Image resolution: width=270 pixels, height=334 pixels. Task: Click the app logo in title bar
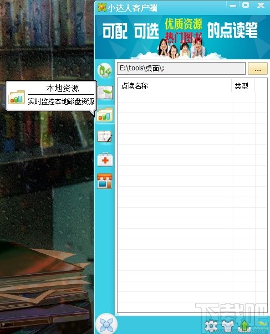pyautogui.click(x=101, y=7)
